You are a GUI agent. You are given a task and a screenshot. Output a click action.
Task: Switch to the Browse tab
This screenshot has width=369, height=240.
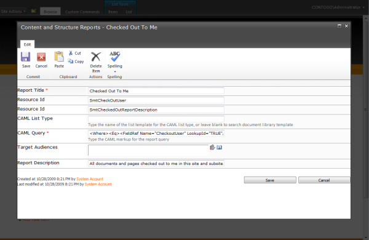(x=50, y=12)
